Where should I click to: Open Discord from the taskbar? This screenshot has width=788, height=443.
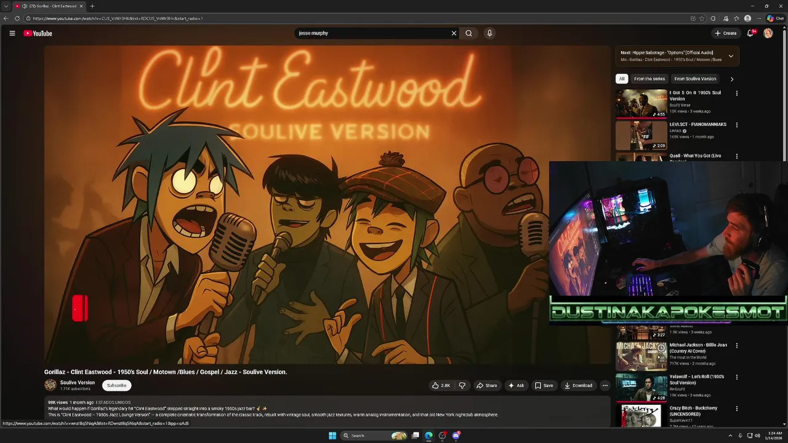tap(456, 436)
